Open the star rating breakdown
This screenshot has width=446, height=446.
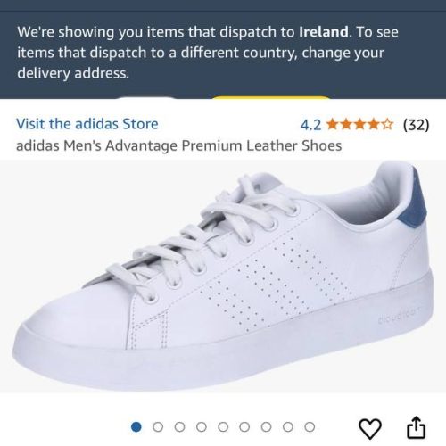359,124
